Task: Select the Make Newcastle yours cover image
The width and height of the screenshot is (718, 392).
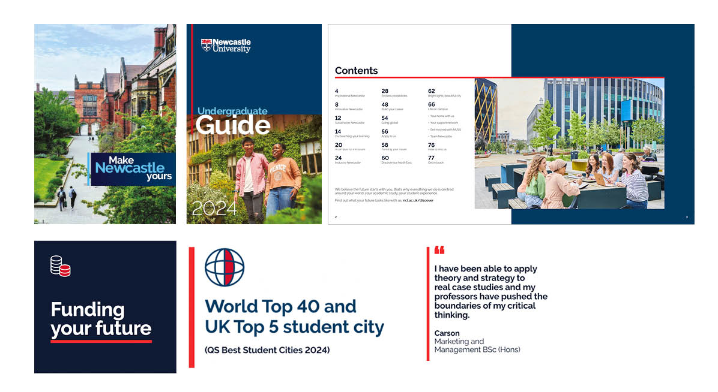Action: click(105, 124)
